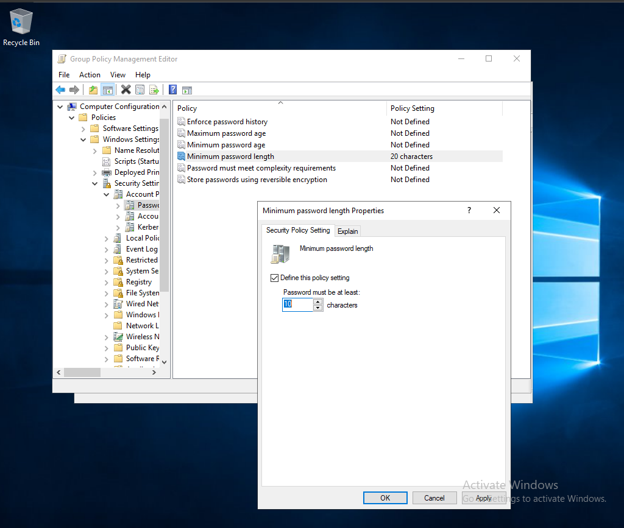Click OK in the properties dialog
The image size is (624, 528).
pyautogui.click(x=385, y=498)
